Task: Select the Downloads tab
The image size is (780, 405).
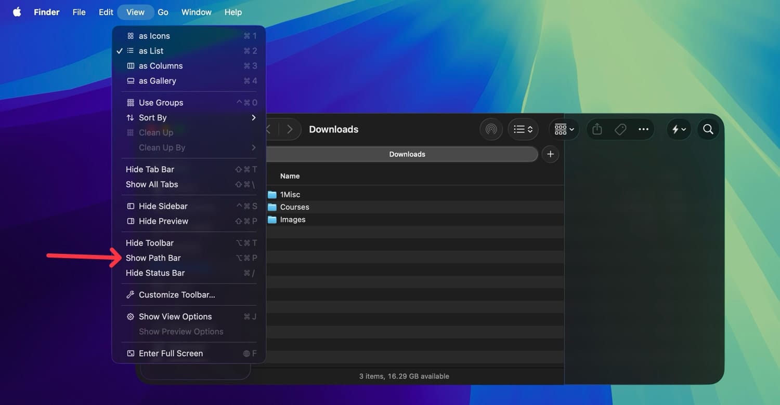Action: tap(407, 154)
